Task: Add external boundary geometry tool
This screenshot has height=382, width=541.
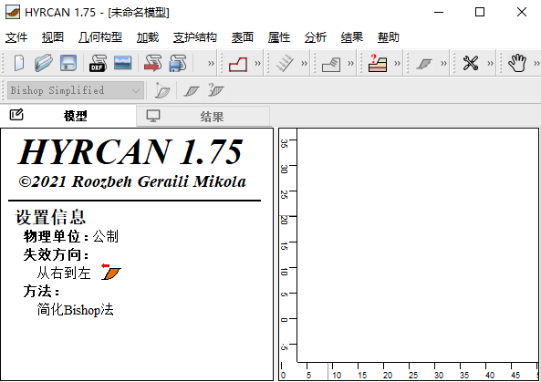Action: [x=238, y=64]
